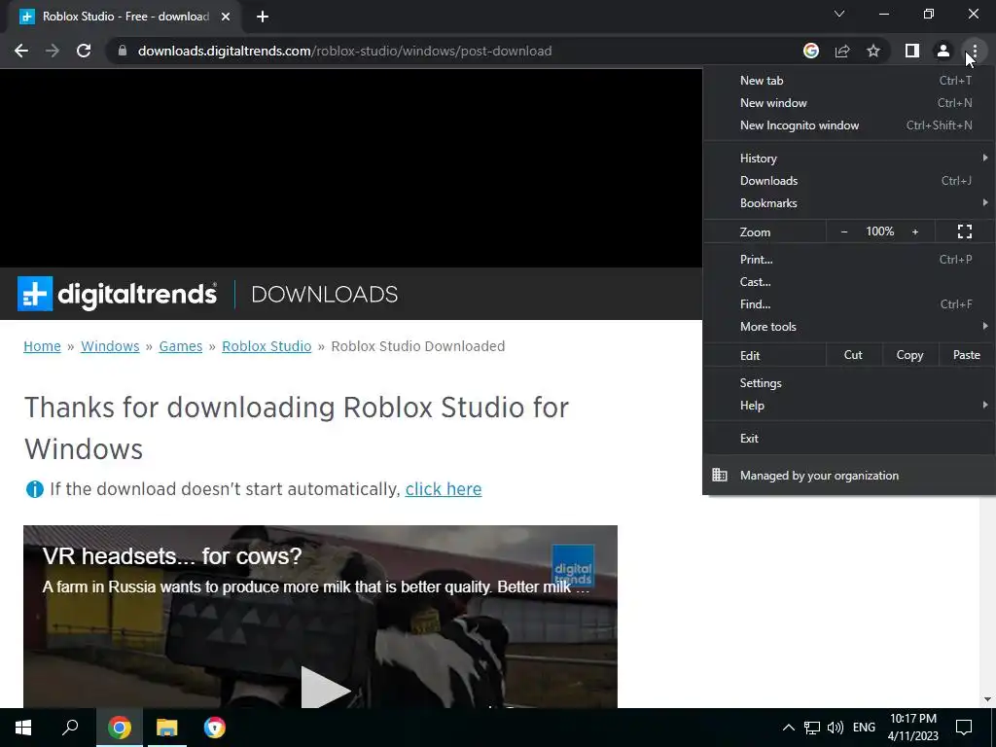Click Cut in the Edit row
The width and height of the screenshot is (996, 747).
click(x=853, y=355)
